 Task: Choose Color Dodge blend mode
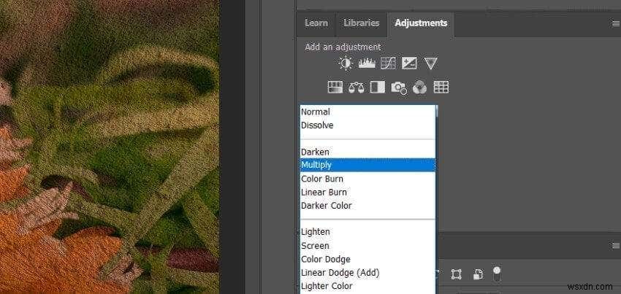367,259
